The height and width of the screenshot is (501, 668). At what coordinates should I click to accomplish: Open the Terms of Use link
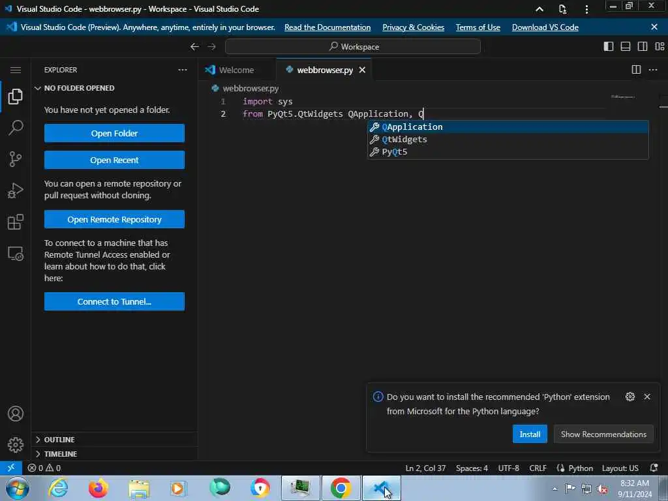tap(478, 27)
